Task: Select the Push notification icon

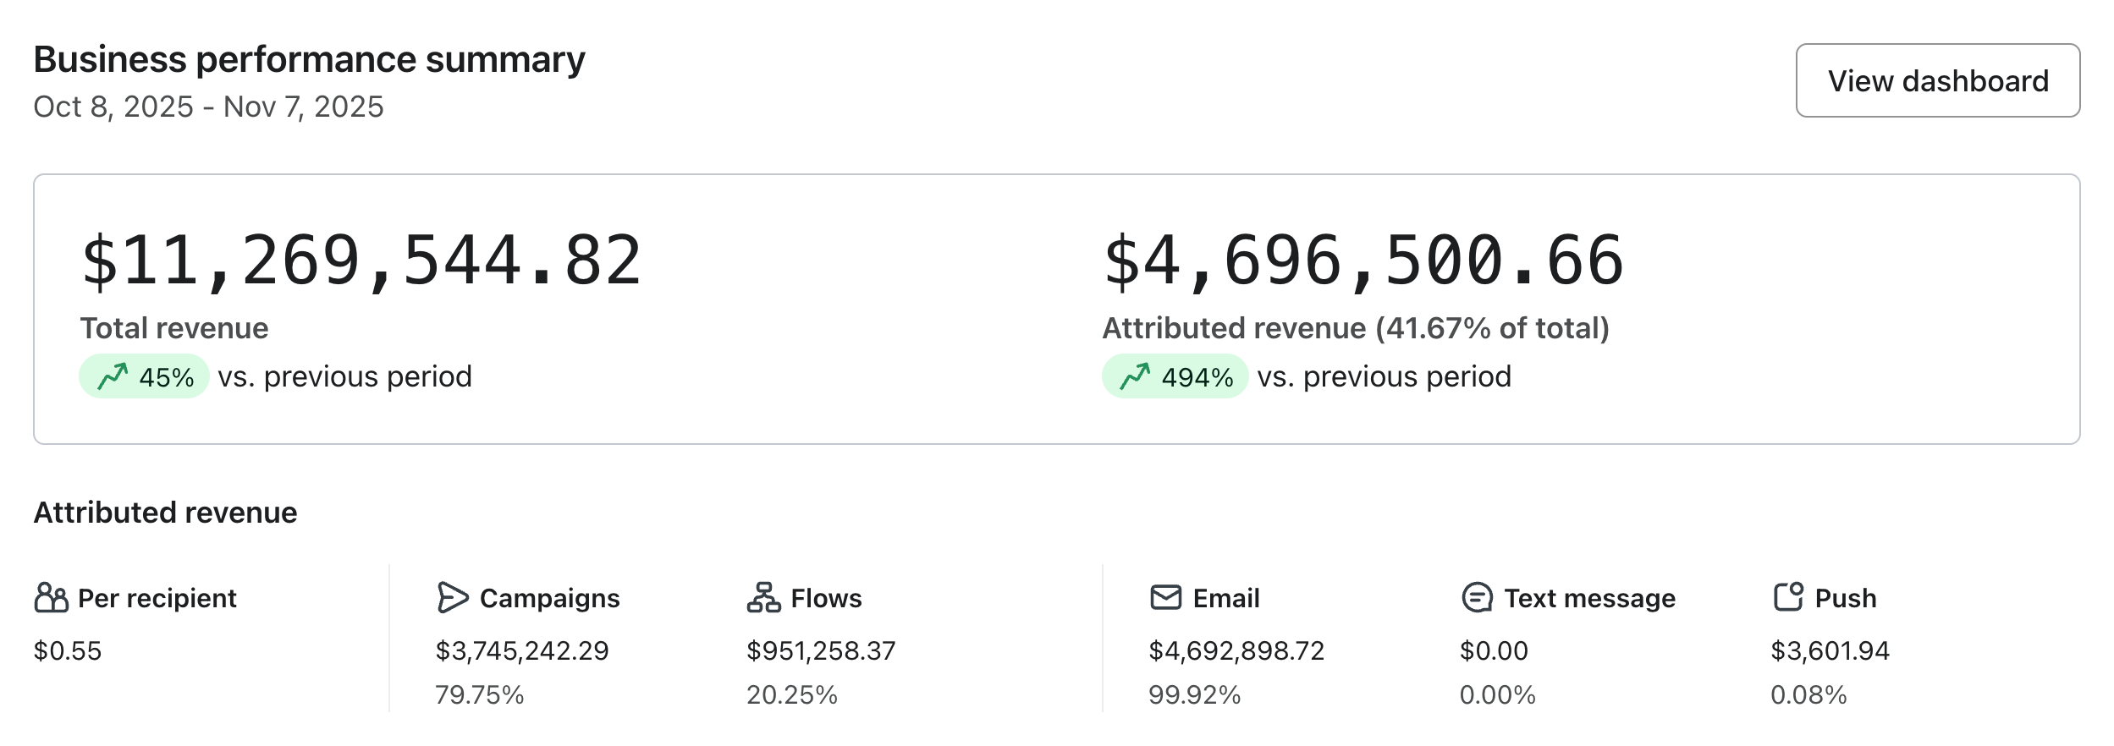Action: click(1788, 597)
